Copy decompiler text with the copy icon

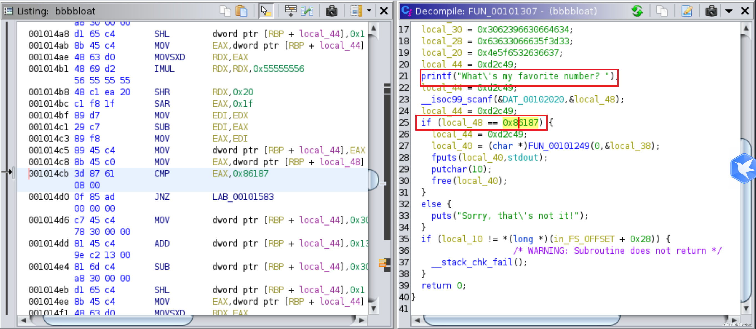pos(662,11)
